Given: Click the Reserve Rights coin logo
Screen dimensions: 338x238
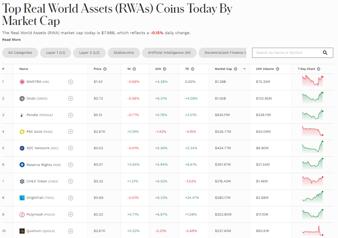Looking at the screenshot, I should click(x=22, y=165).
